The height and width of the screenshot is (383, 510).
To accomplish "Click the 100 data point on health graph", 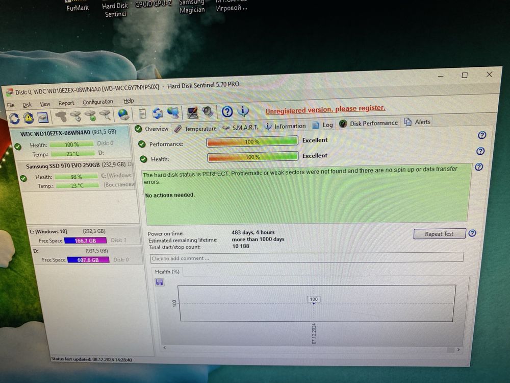I will coord(314,303).
